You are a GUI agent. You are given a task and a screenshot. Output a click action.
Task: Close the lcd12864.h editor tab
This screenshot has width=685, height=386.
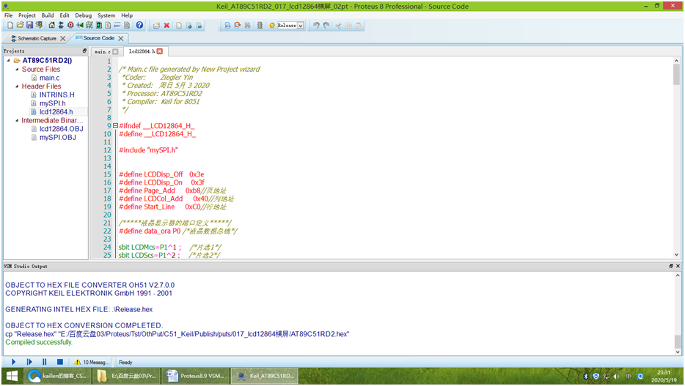(x=160, y=51)
